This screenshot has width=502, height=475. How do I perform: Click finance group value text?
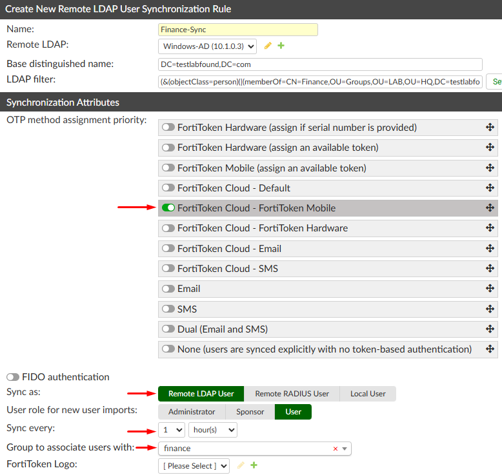(x=177, y=449)
